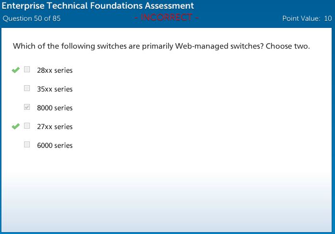Select the '8000 series' answer label

pos(54,108)
